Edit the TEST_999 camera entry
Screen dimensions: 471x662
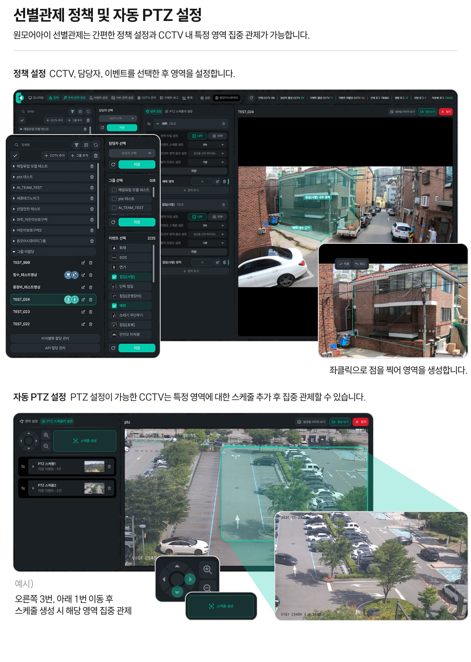point(83,263)
